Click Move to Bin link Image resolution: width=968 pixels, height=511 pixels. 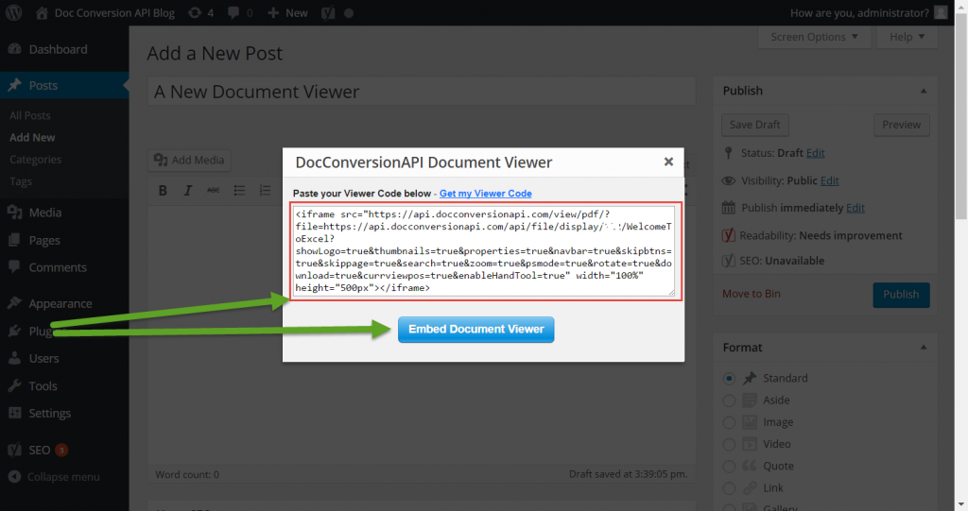tap(752, 294)
